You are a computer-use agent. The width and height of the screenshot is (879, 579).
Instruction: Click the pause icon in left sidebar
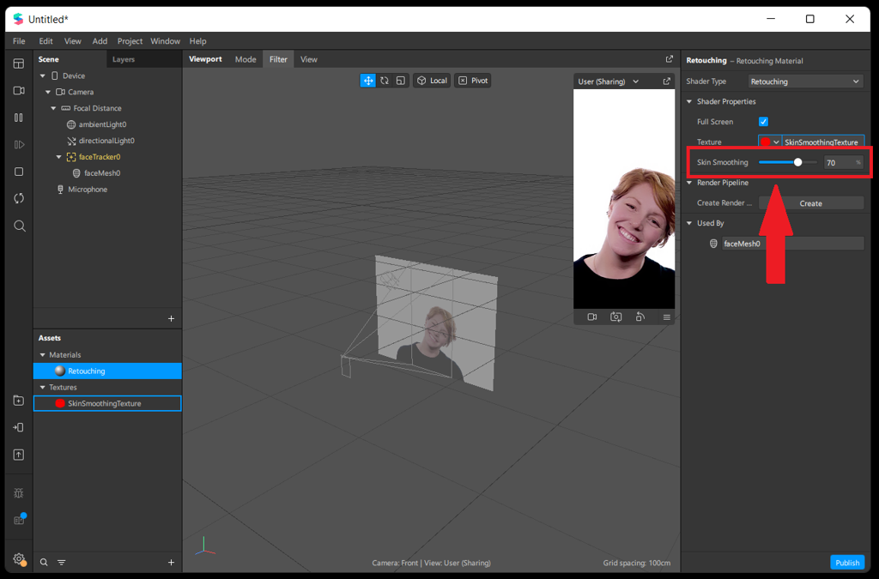point(19,118)
